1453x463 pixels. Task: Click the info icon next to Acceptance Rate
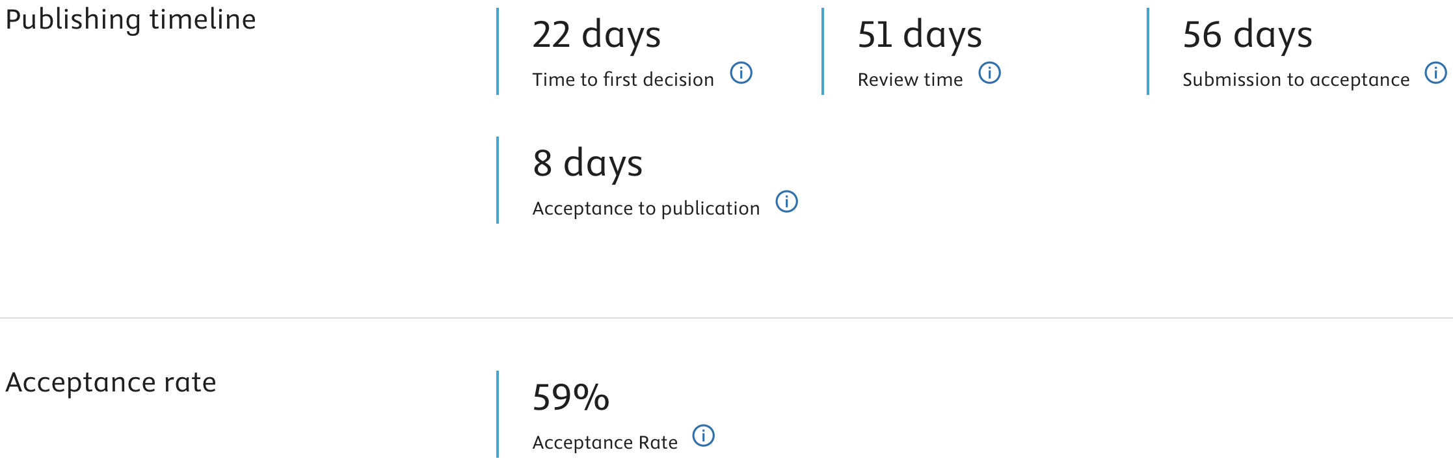(703, 436)
